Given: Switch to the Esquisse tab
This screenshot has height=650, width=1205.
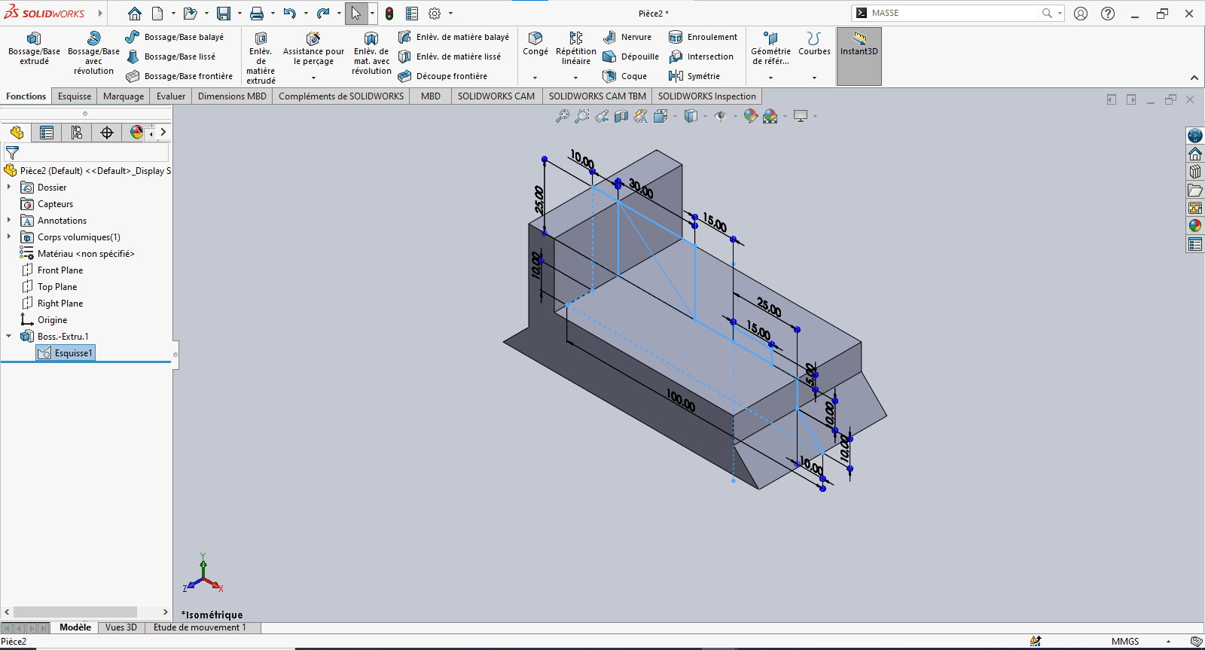Looking at the screenshot, I should tap(75, 96).
